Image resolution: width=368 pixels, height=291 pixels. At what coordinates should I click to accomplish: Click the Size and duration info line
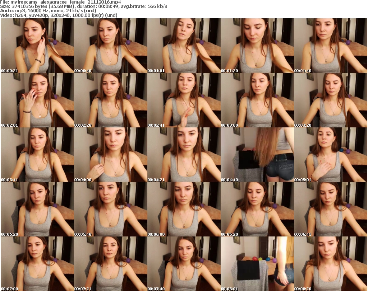pyautogui.click(x=84, y=6)
